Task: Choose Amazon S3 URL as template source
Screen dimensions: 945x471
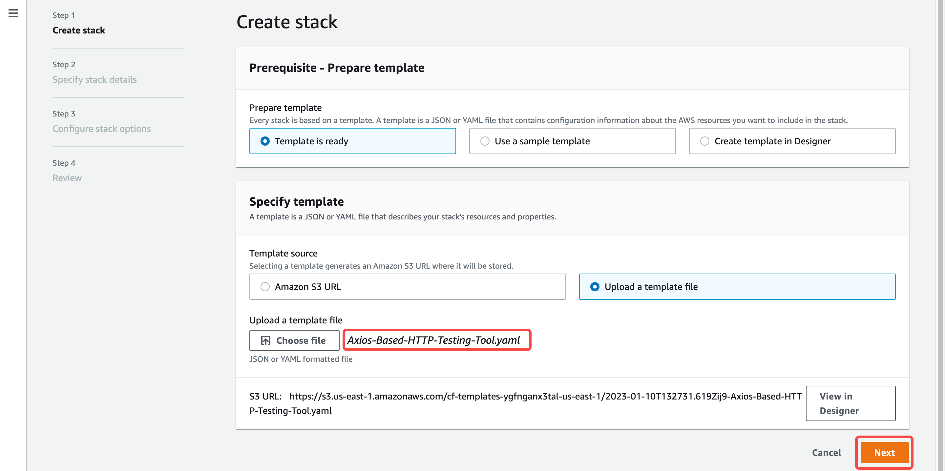Action: [408, 286]
